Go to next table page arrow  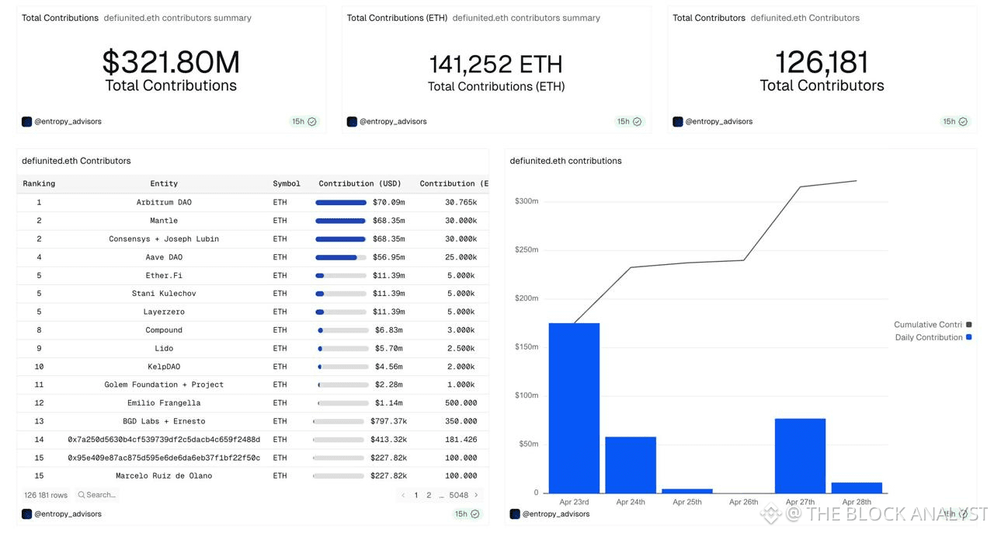(476, 495)
